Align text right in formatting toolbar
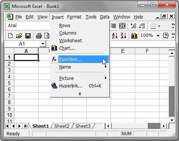Image resolution: width=179 pixels, height=141 pixels. coord(113,26)
